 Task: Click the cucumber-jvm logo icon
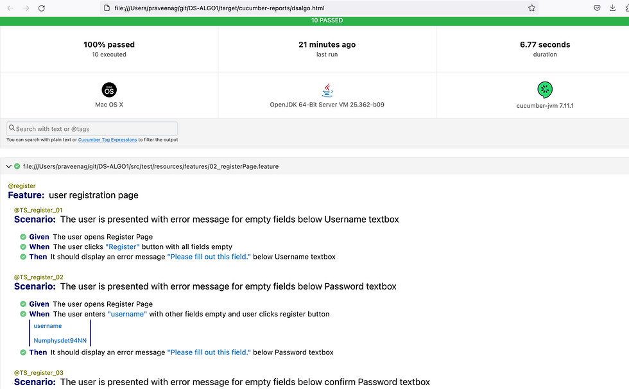coord(545,90)
